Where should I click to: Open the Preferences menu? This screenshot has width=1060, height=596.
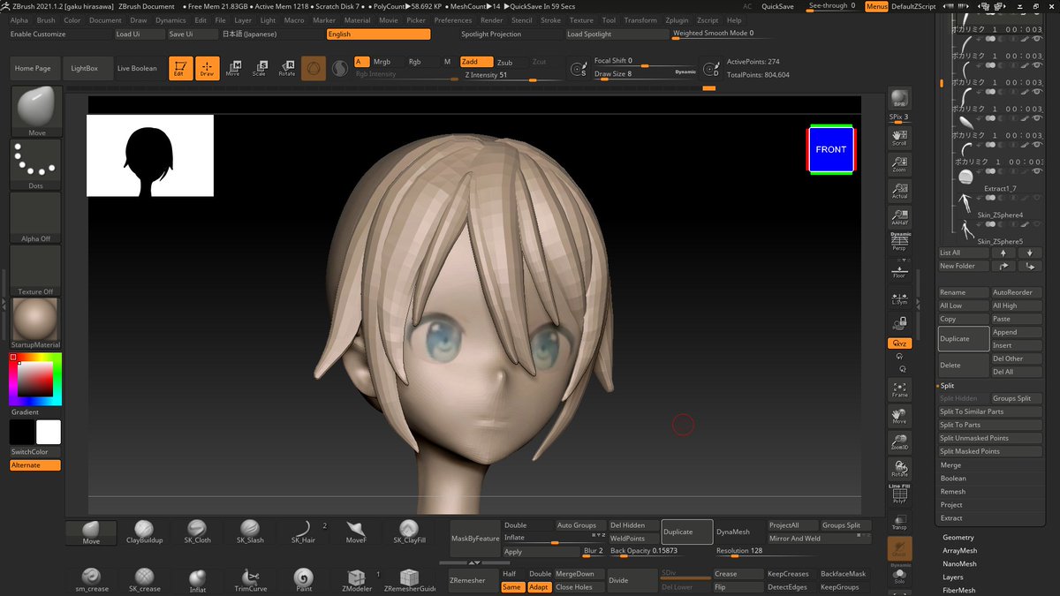tap(453, 19)
